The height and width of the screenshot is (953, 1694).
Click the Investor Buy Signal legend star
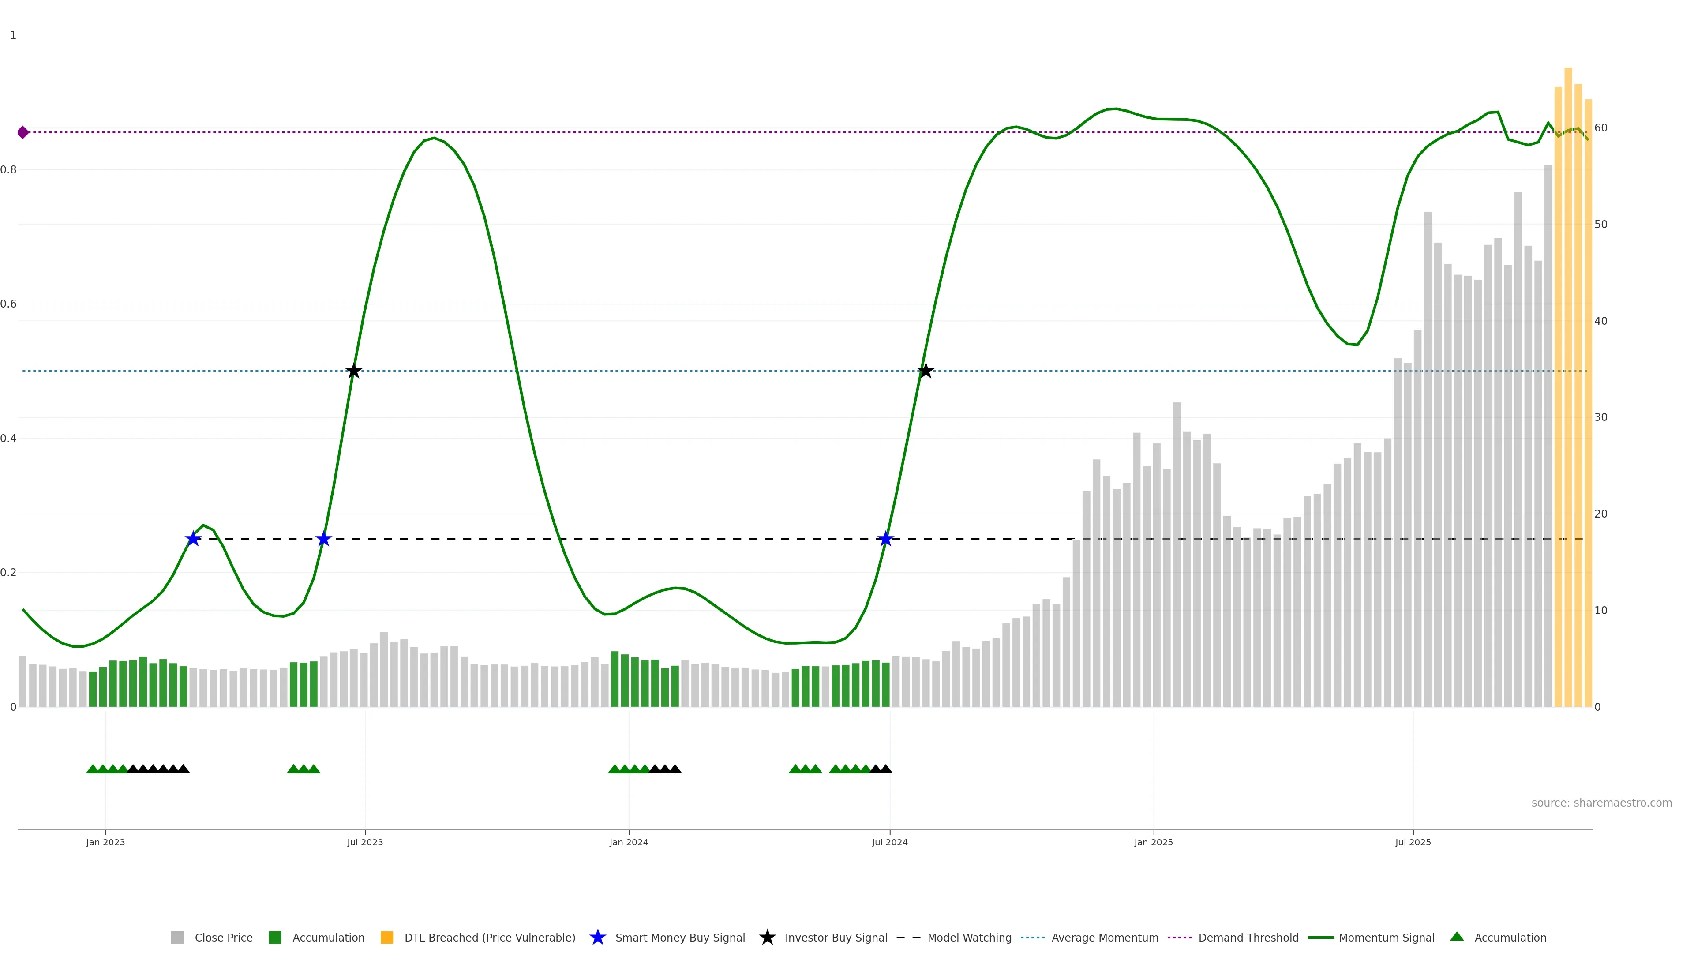[767, 937]
